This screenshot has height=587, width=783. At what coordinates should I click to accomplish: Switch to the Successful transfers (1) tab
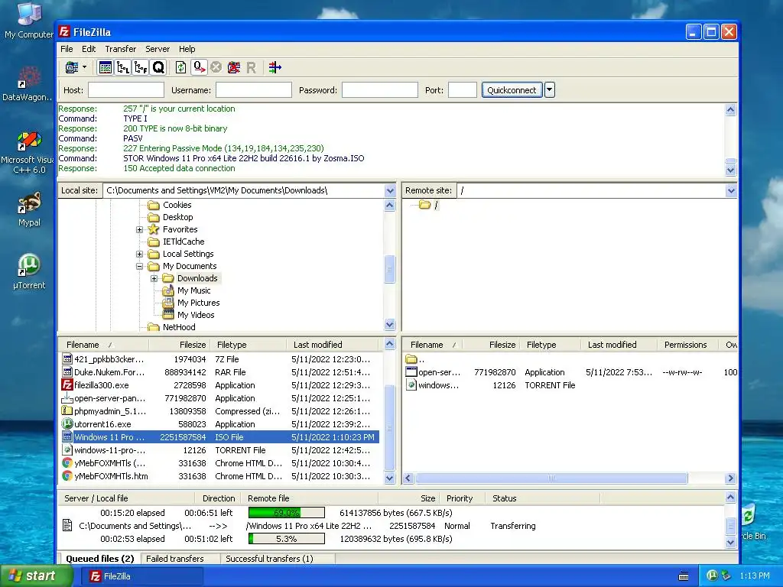(269, 559)
